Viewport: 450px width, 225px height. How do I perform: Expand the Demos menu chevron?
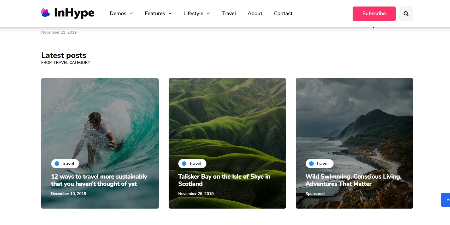tap(131, 14)
